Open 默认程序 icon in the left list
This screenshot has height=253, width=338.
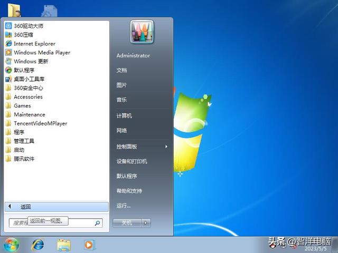(x=8, y=70)
